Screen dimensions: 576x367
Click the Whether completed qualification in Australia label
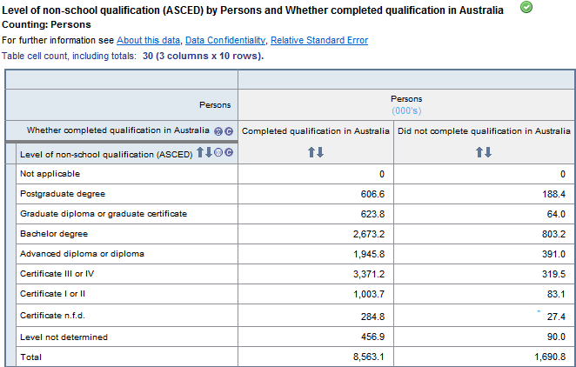pyautogui.click(x=118, y=130)
